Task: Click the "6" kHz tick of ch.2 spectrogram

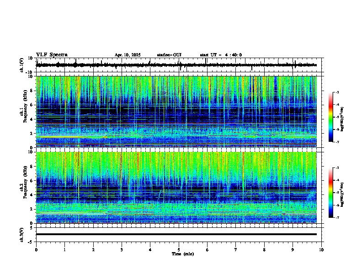Action: tap(32, 181)
